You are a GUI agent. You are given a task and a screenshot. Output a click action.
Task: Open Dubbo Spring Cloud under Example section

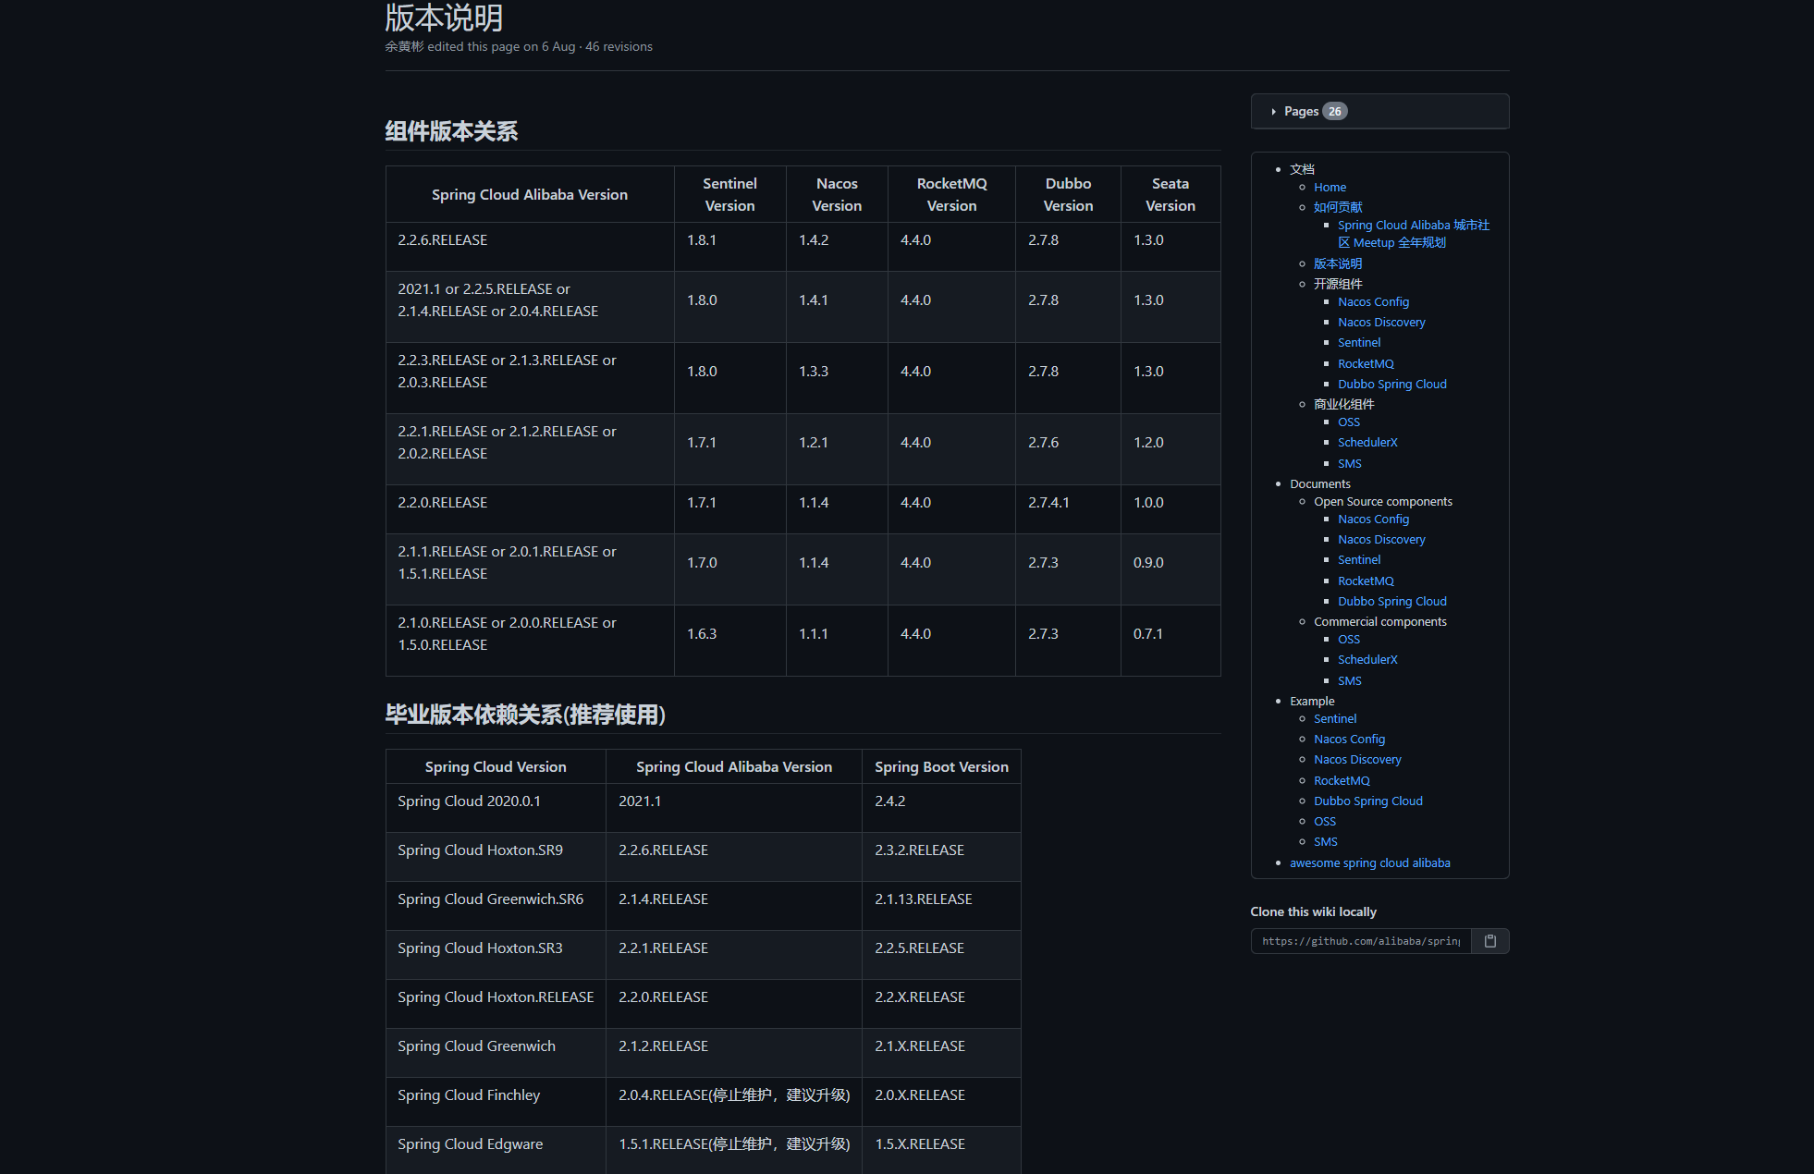[1368, 801]
